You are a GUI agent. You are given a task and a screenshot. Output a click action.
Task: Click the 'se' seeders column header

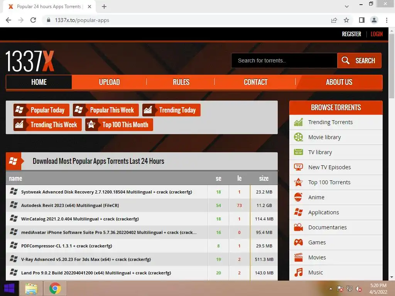(x=218, y=178)
